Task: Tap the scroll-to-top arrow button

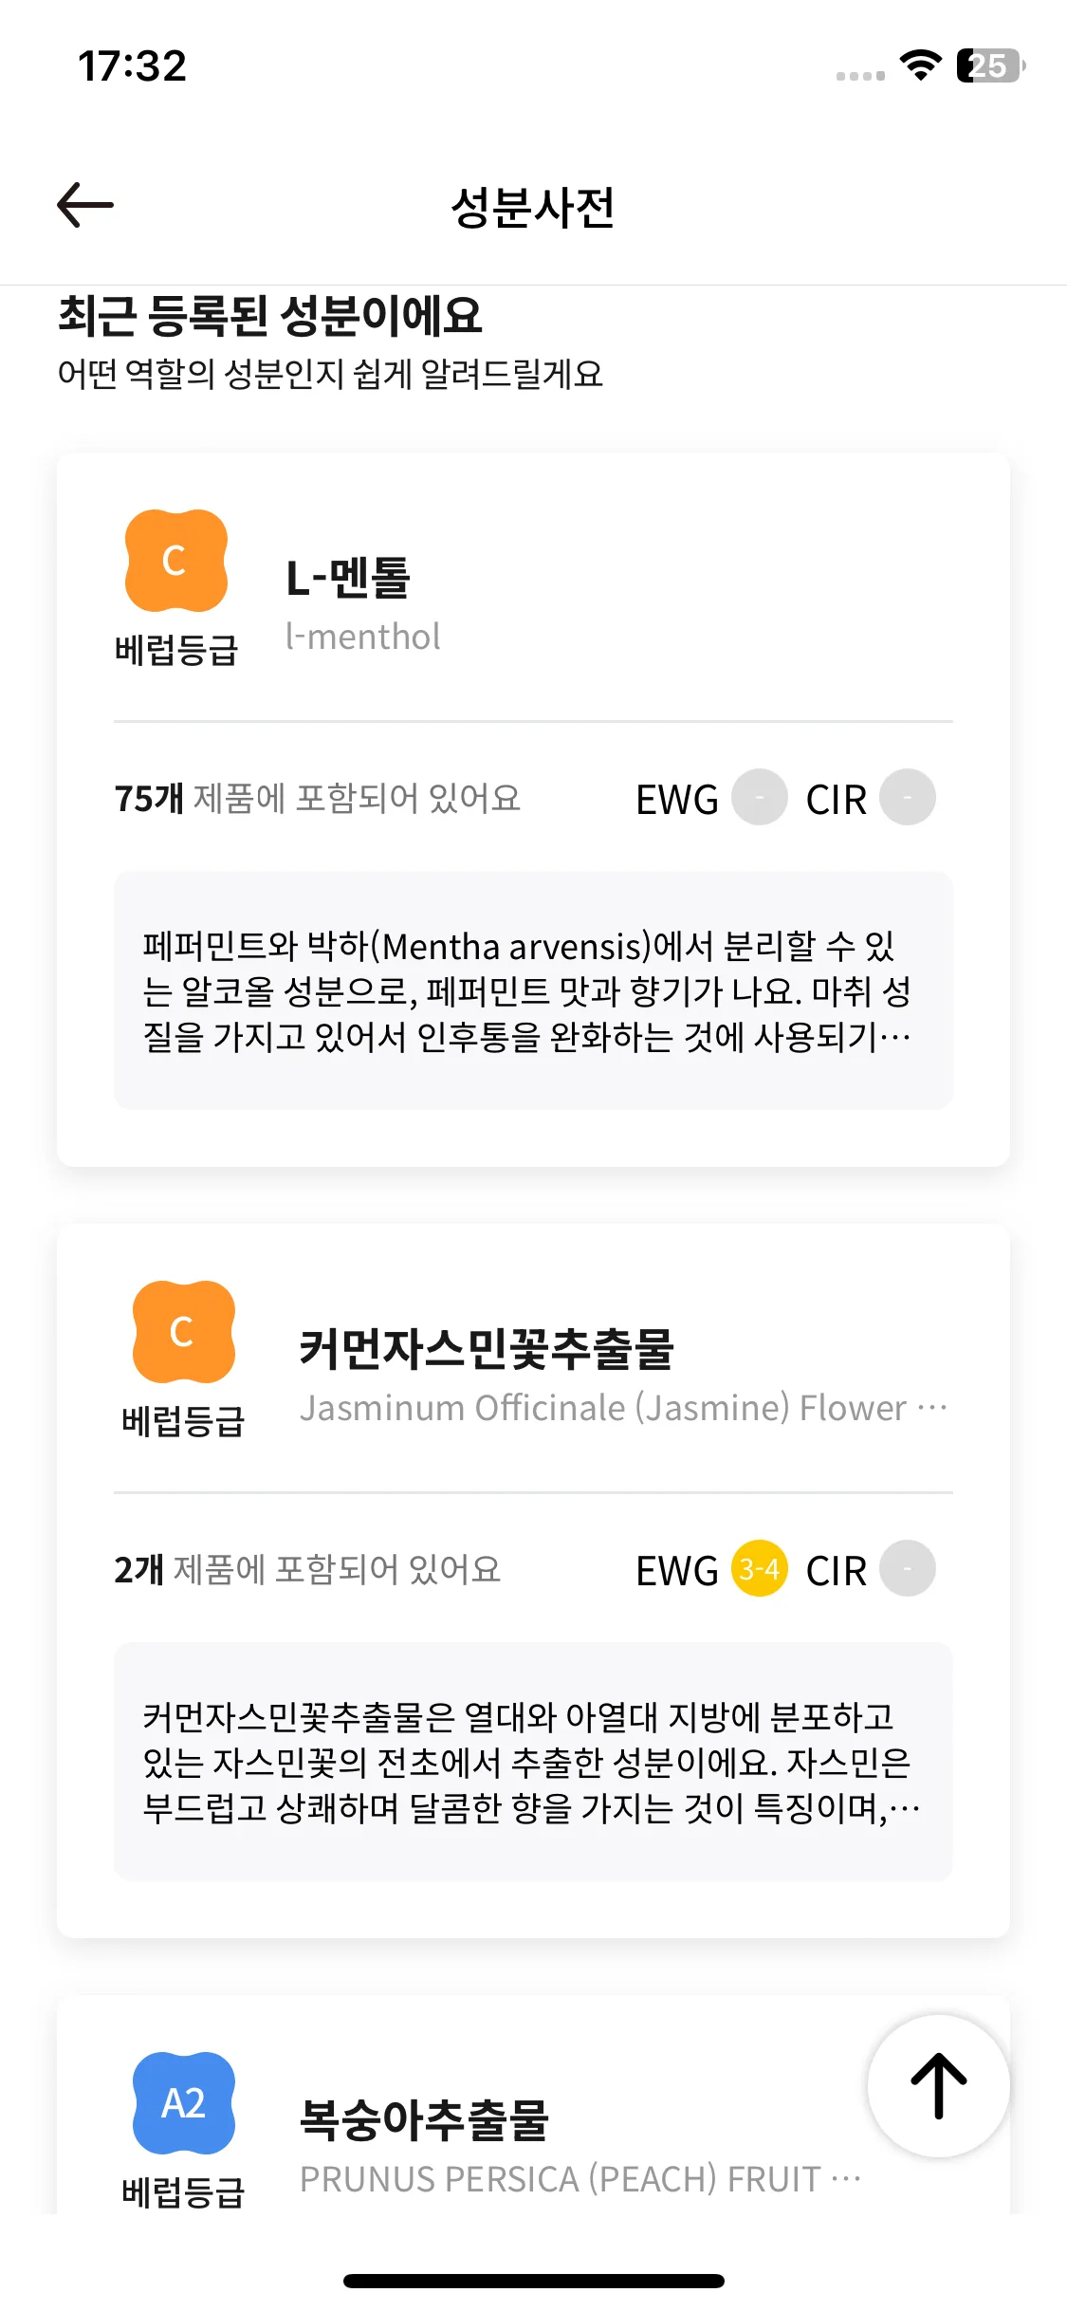Action: click(x=938, y=2085)
